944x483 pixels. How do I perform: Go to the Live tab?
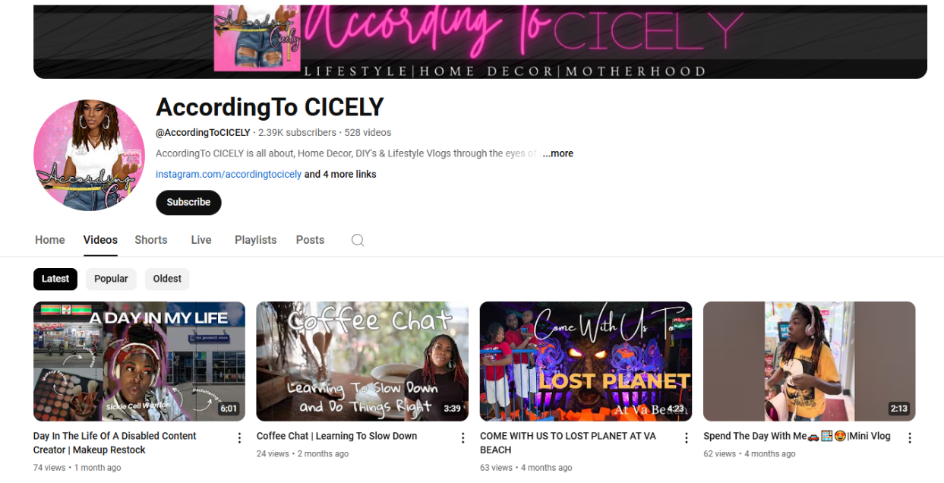point(201,240)
